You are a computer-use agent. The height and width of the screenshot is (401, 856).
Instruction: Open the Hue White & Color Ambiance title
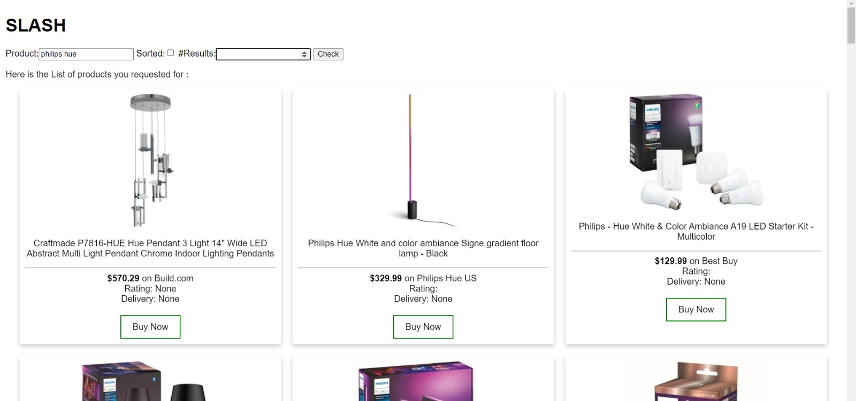(x=696, y=231)
